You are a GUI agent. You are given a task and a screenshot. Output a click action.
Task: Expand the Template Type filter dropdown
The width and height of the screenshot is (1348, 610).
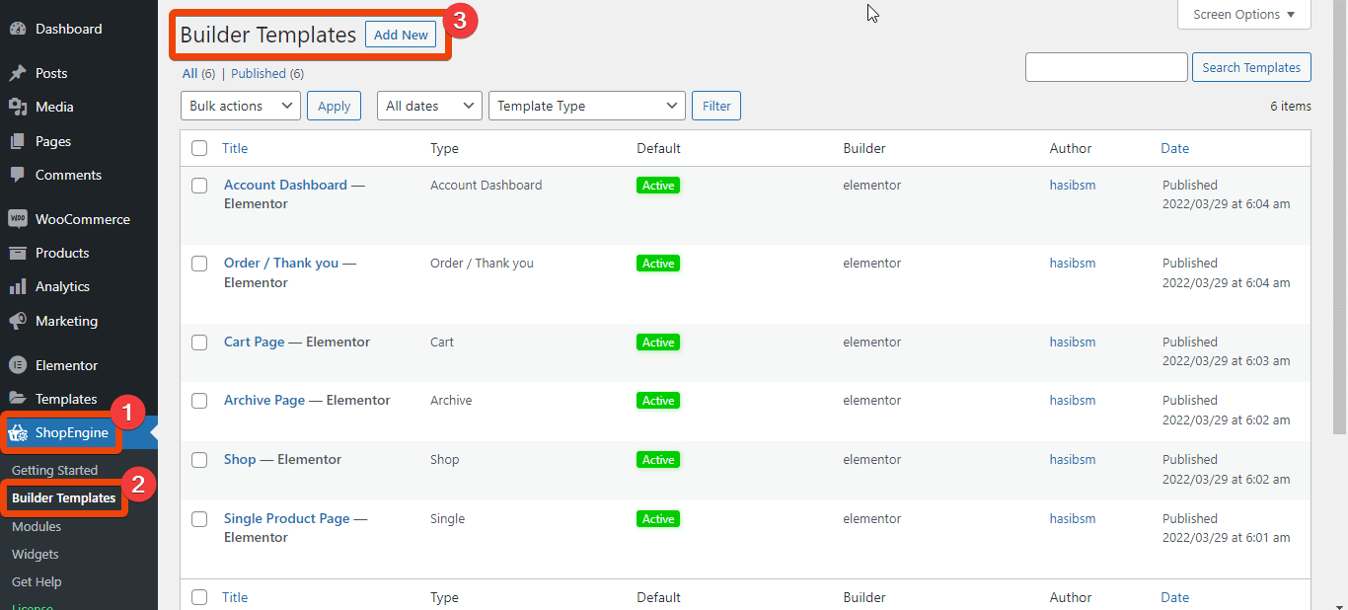coord(586,106)
